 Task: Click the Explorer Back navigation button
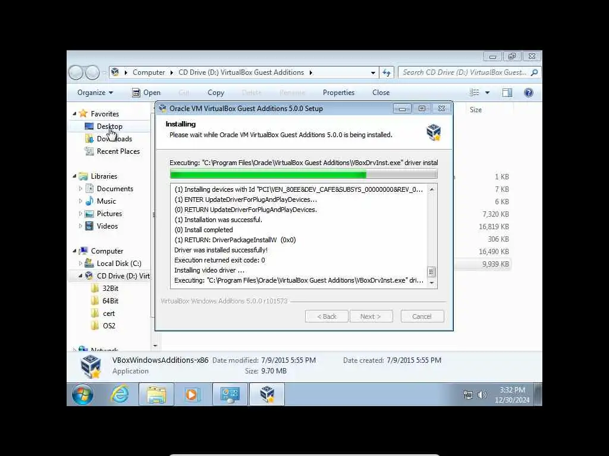point(76,72)
